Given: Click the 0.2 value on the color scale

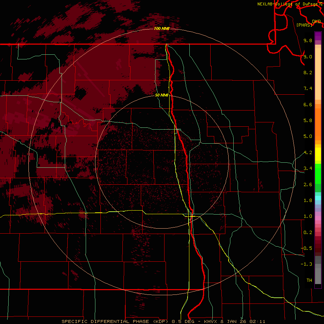Looking at the screenshot, I should tap(308, 233).
